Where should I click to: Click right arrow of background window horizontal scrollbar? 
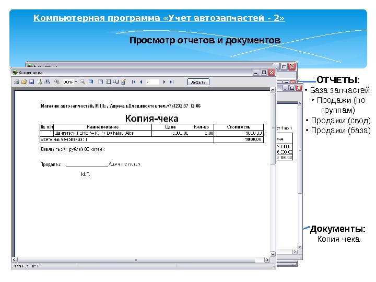(295, 252)
